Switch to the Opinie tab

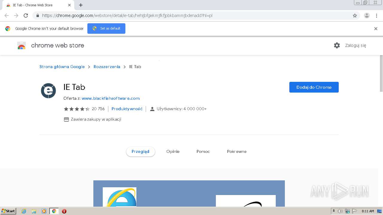[173, 151]
